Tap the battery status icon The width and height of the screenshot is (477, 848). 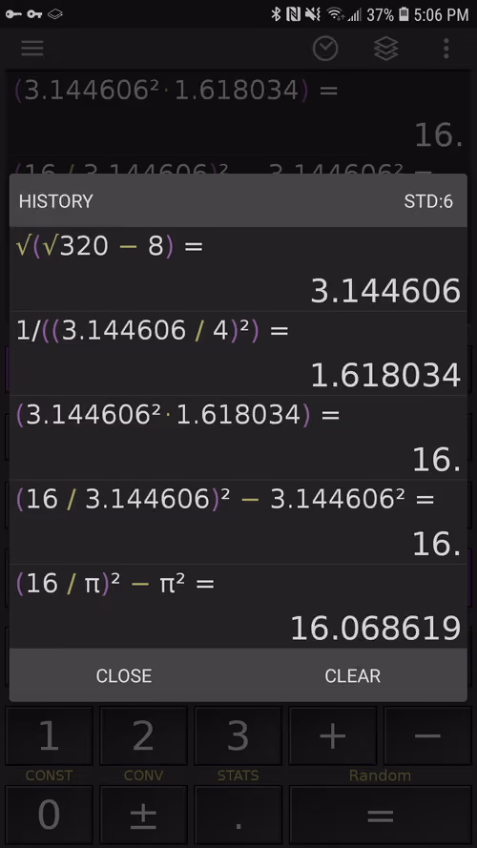(404, 14)
